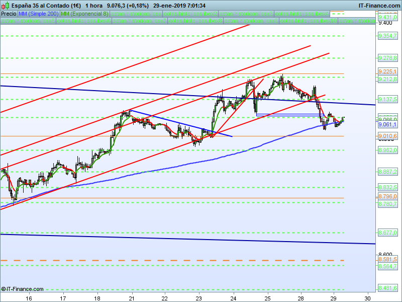This screenshot has height=302, width=402.
Task: Select the 9.061,1 blue moving average price tag
Action: 387,124
